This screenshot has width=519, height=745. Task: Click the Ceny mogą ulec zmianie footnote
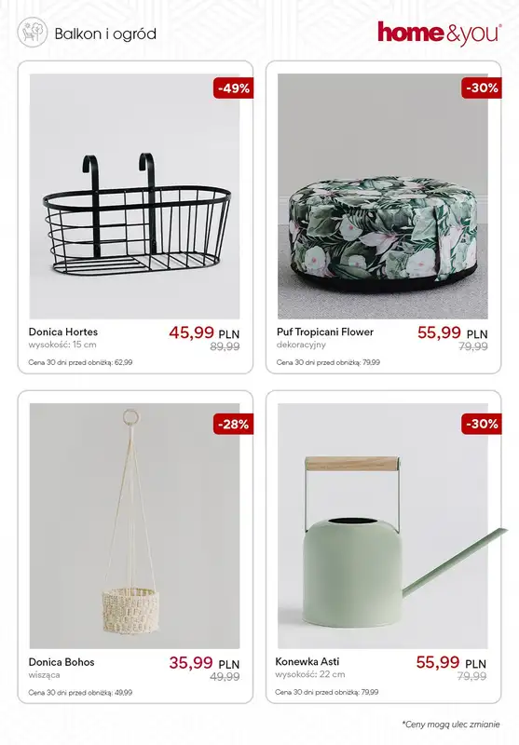(451, 725)
